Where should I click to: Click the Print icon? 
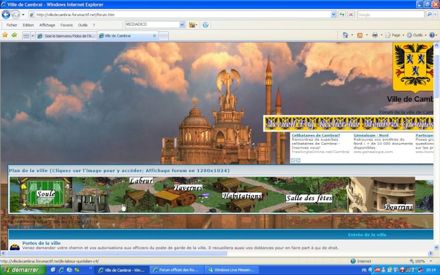[375, 35]
